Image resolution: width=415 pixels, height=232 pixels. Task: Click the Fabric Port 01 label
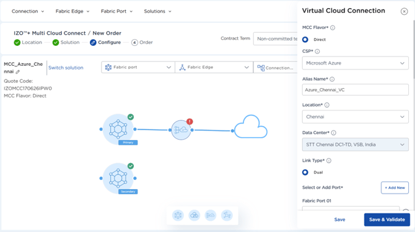(317, 201)
